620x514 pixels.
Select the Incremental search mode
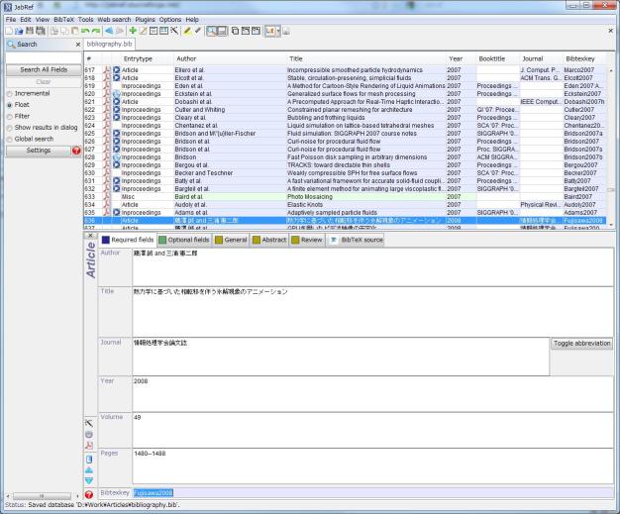[x=10, y=93]
